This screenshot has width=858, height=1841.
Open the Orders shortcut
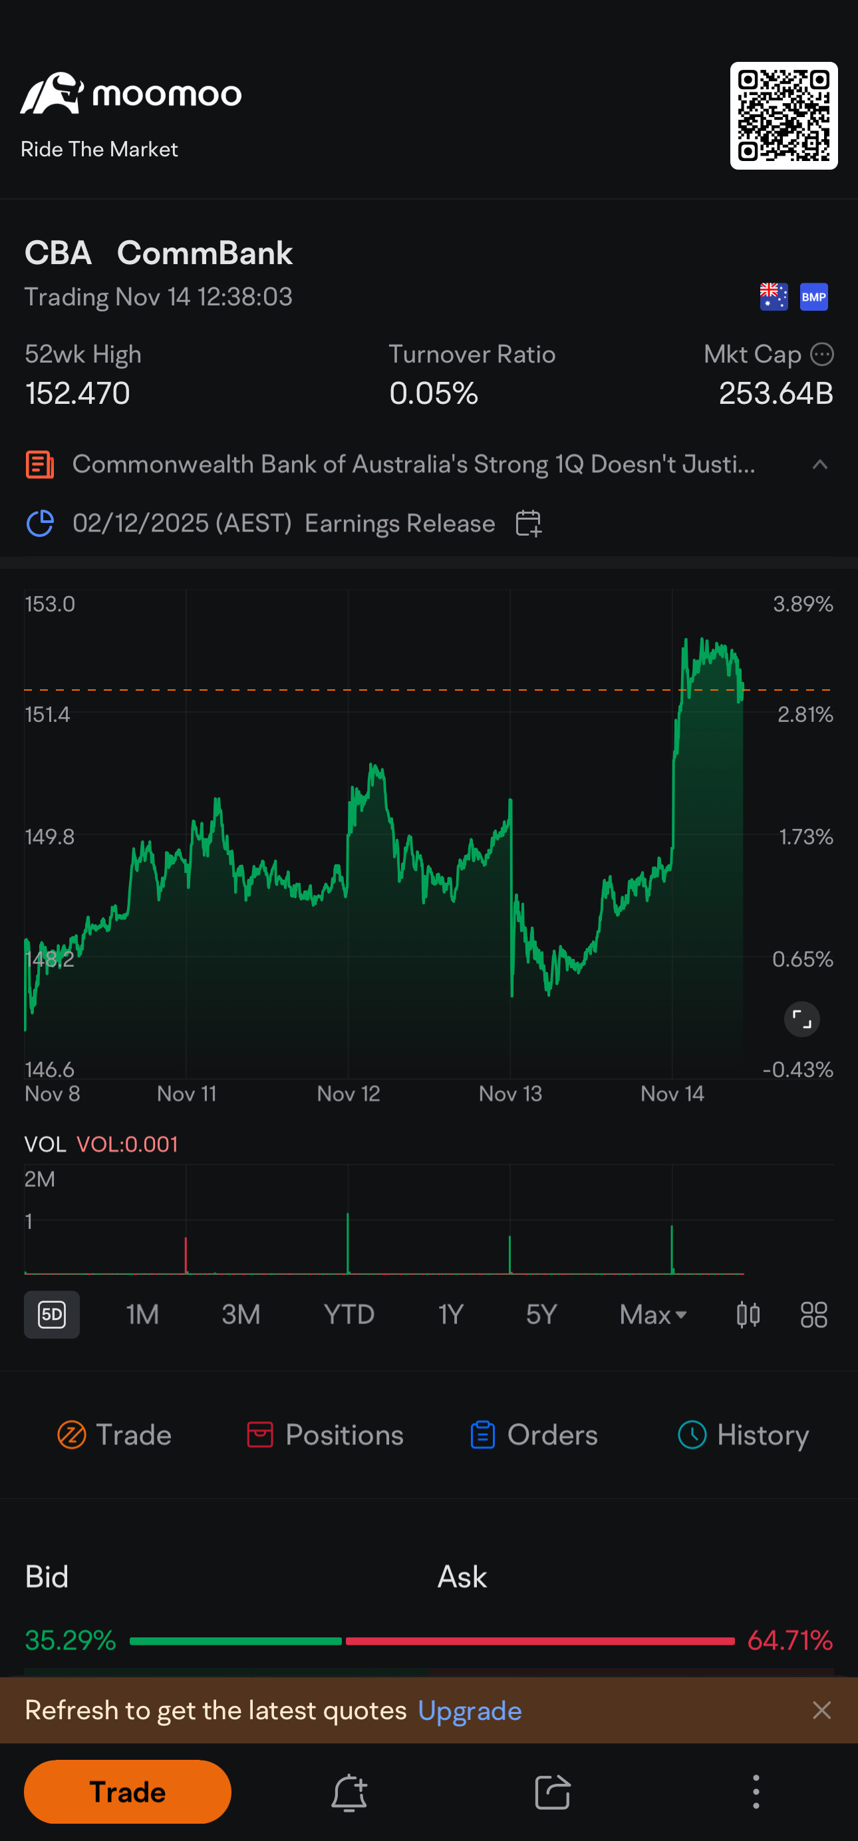tap(533, 1435)
